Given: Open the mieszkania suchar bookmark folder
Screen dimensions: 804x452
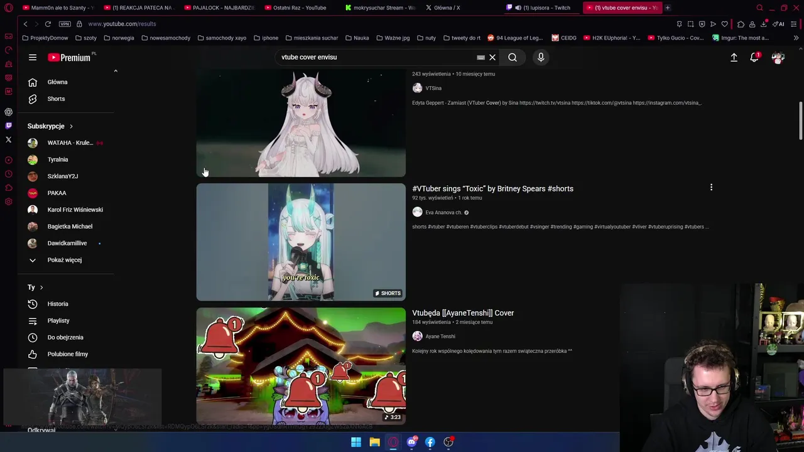Looking at the screenshot, I should (x=312, y=38).
